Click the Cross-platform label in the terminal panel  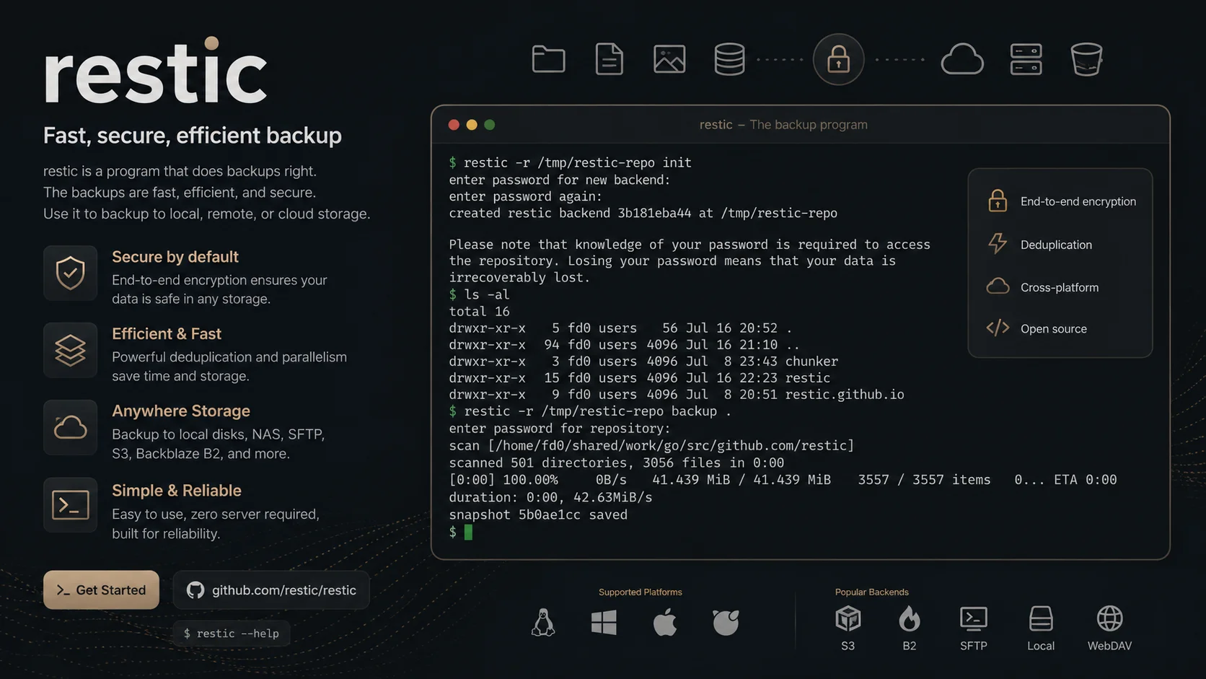[1060, 287]
